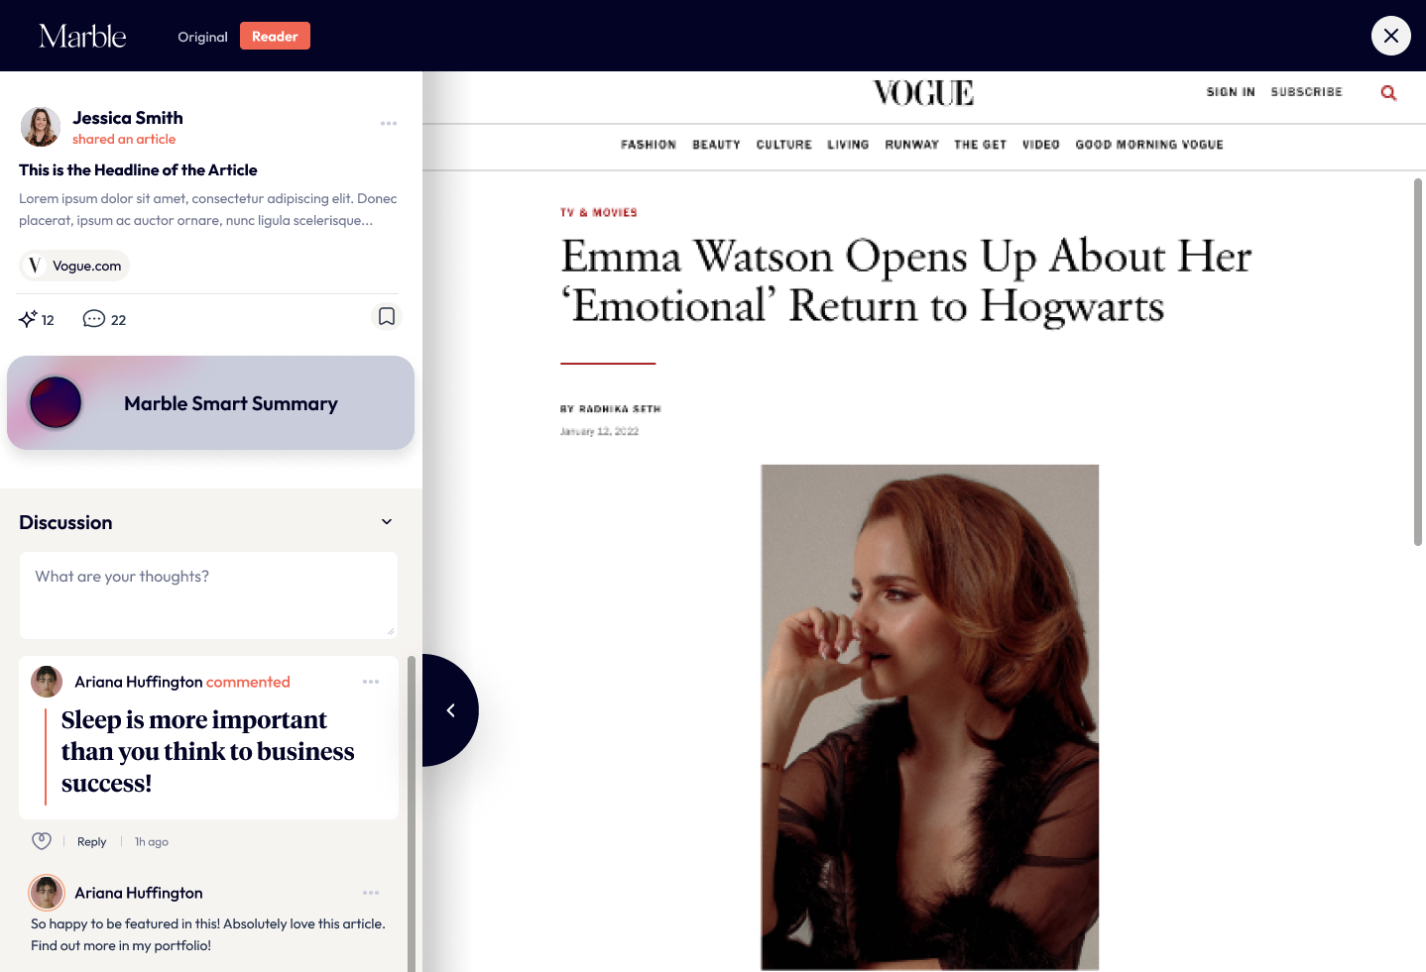Viewport: 1426px width, 972px height.
Task: Click the article page scrollbar
Action: (x=1418, y=362)
